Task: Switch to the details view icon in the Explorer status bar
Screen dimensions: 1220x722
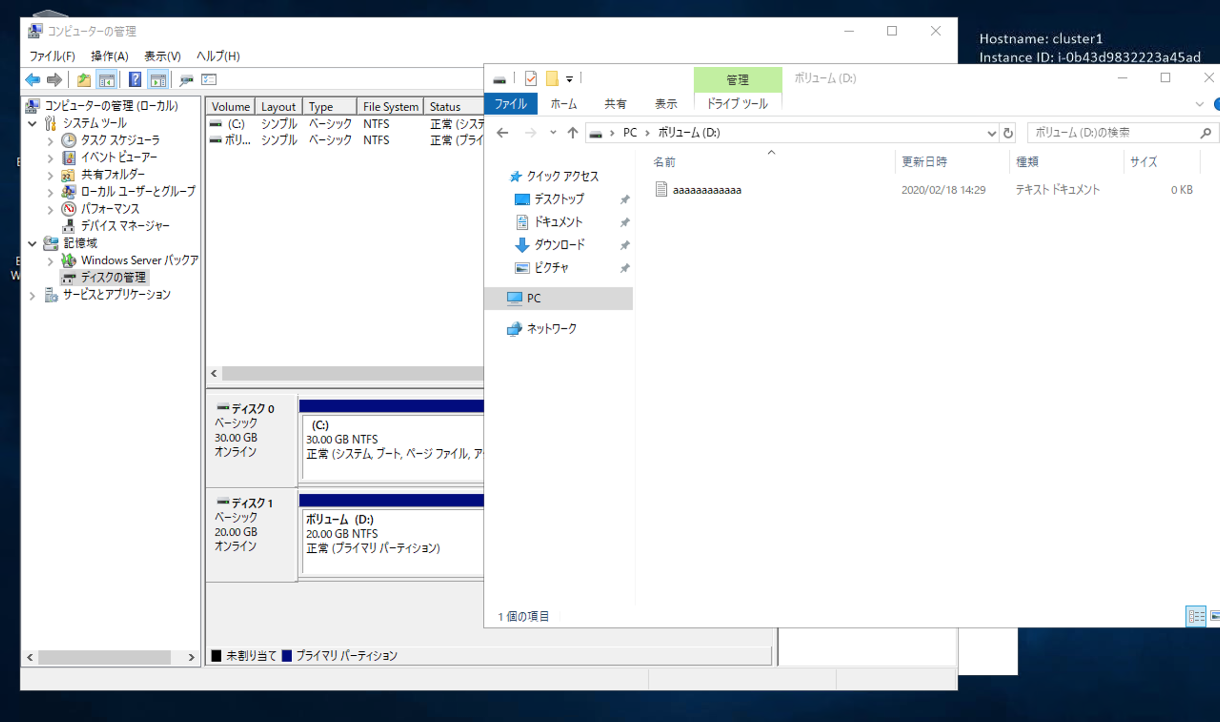Action: coord(1196,617)
